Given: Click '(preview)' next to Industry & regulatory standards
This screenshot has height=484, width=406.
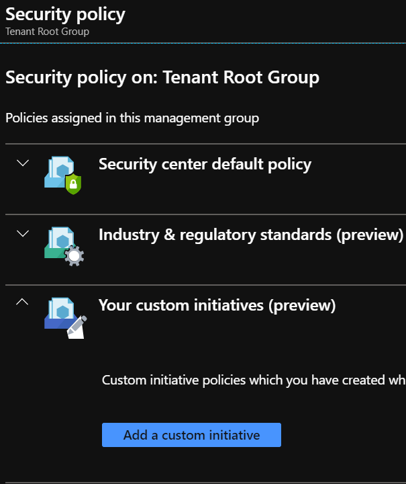Looking at the screenshot, I should [x=370, y=235].
